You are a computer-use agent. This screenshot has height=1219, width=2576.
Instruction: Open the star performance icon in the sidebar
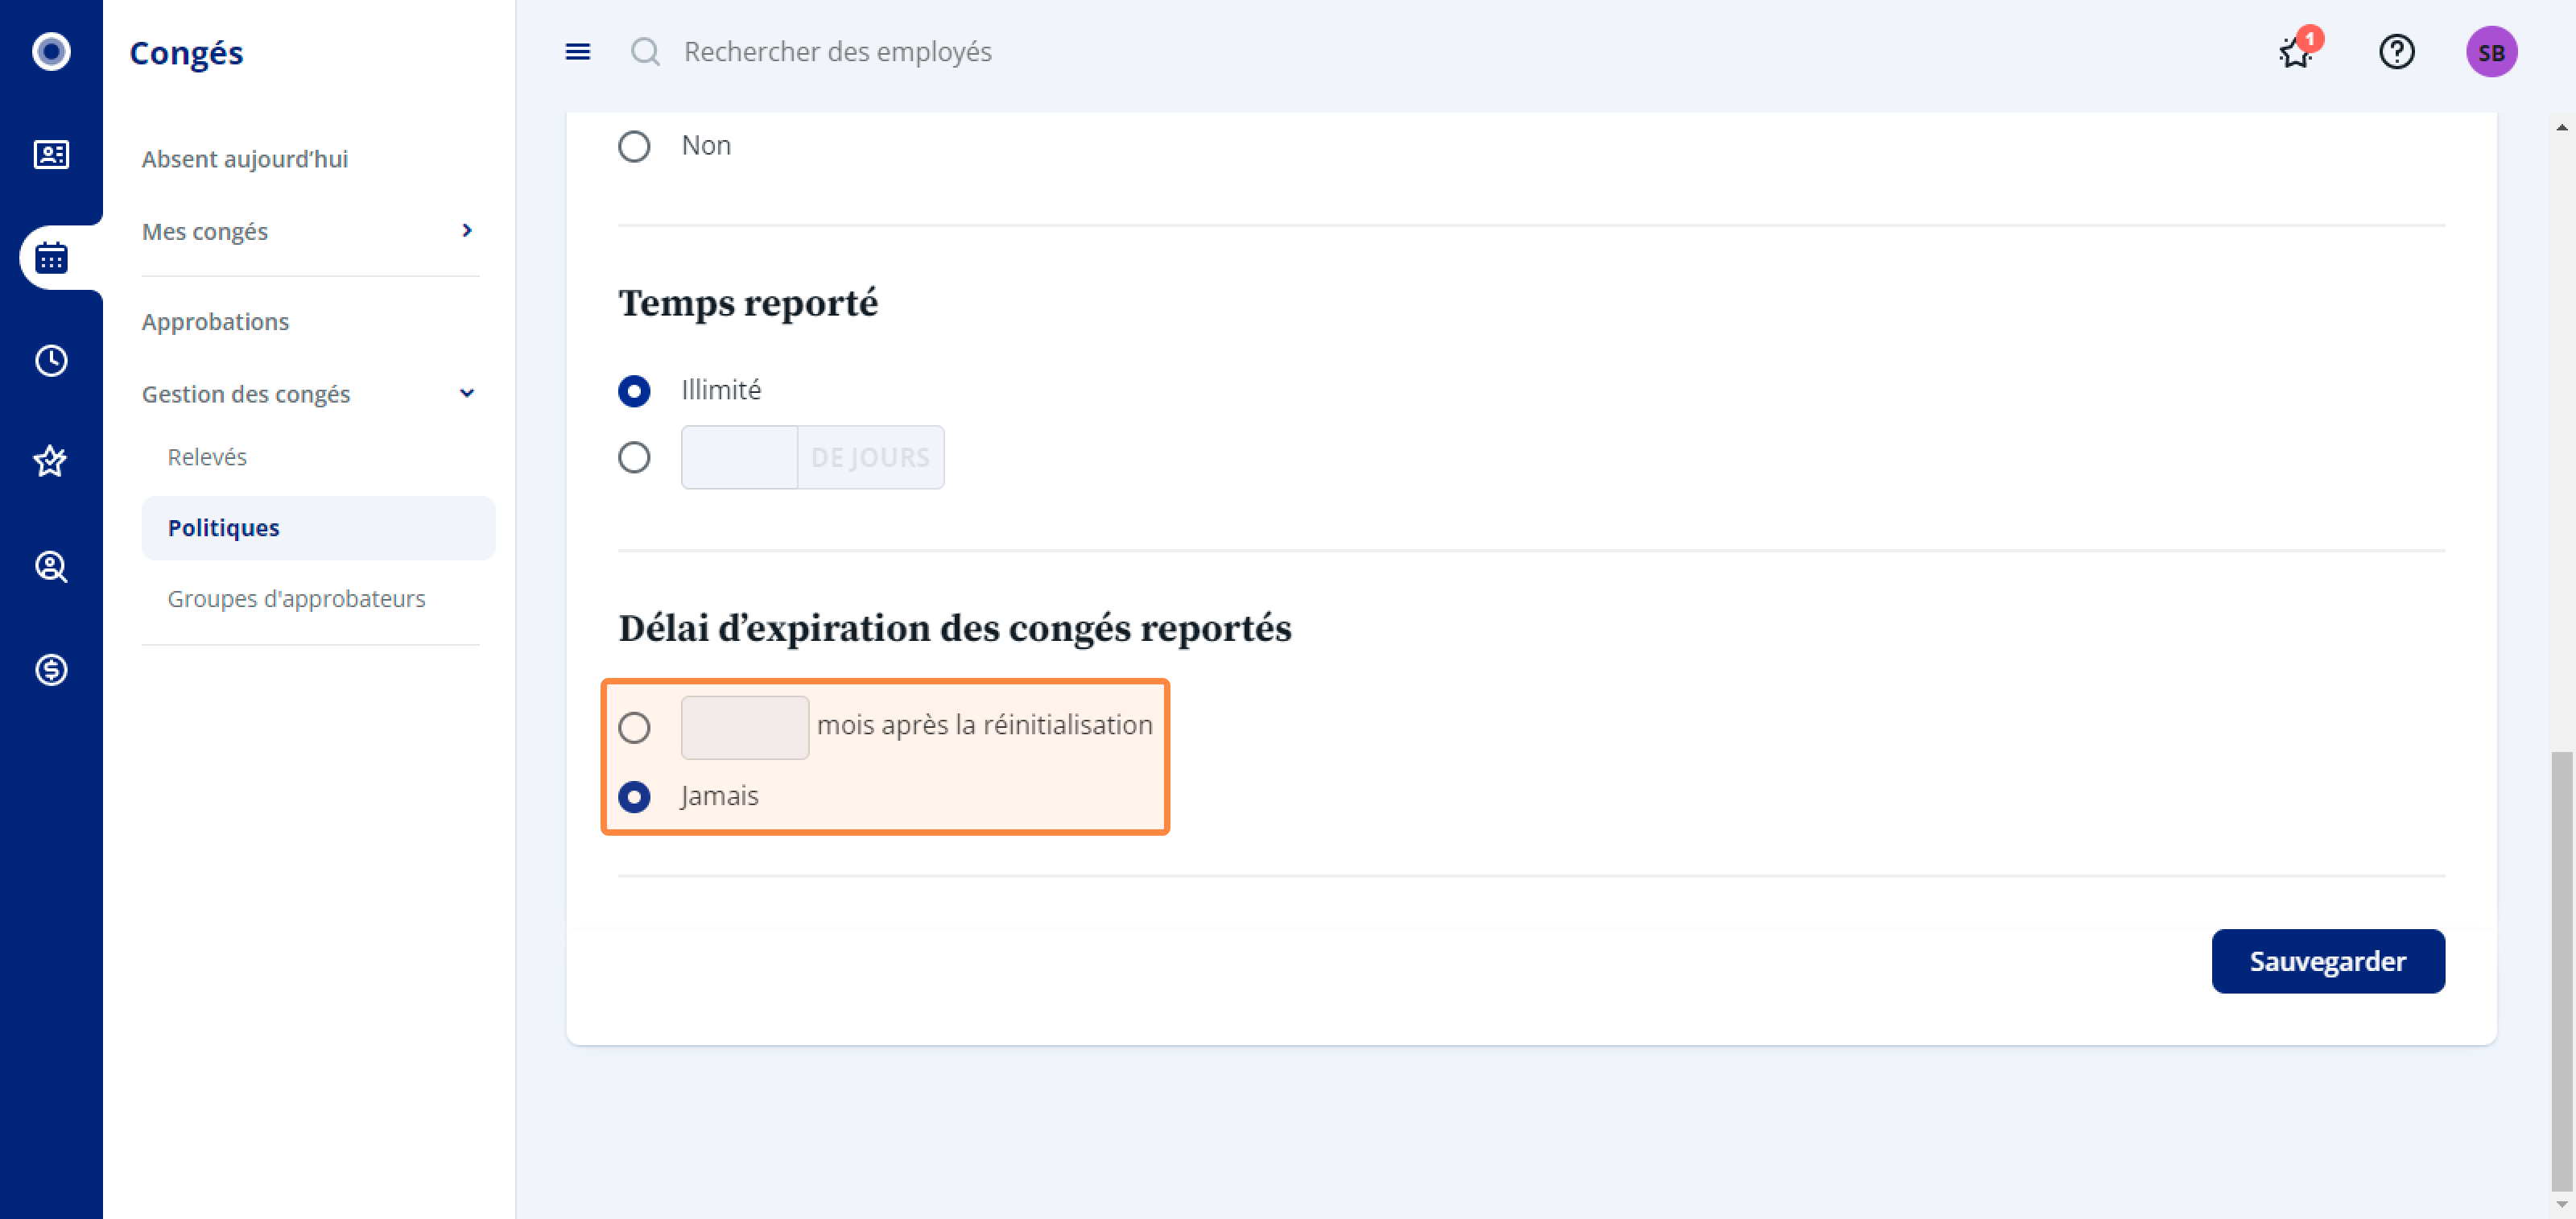tap(51, 461)
